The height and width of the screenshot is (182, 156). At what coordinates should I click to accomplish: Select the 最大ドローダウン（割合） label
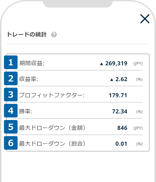[52, 144]
